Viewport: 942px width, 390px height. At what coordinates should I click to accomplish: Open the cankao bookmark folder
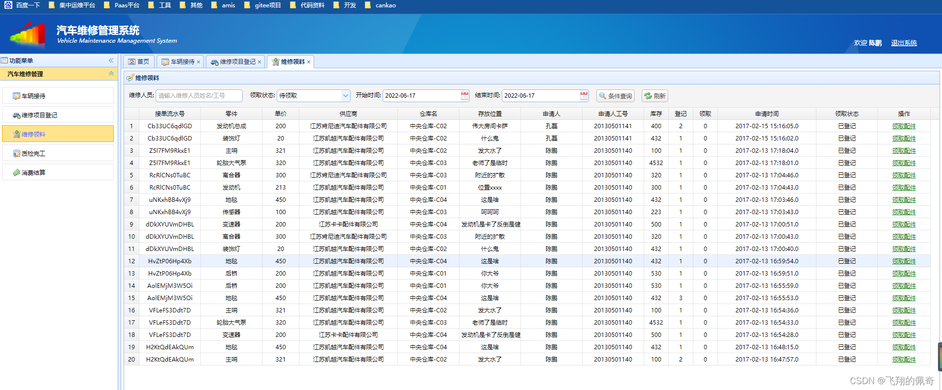click(380, 5)
